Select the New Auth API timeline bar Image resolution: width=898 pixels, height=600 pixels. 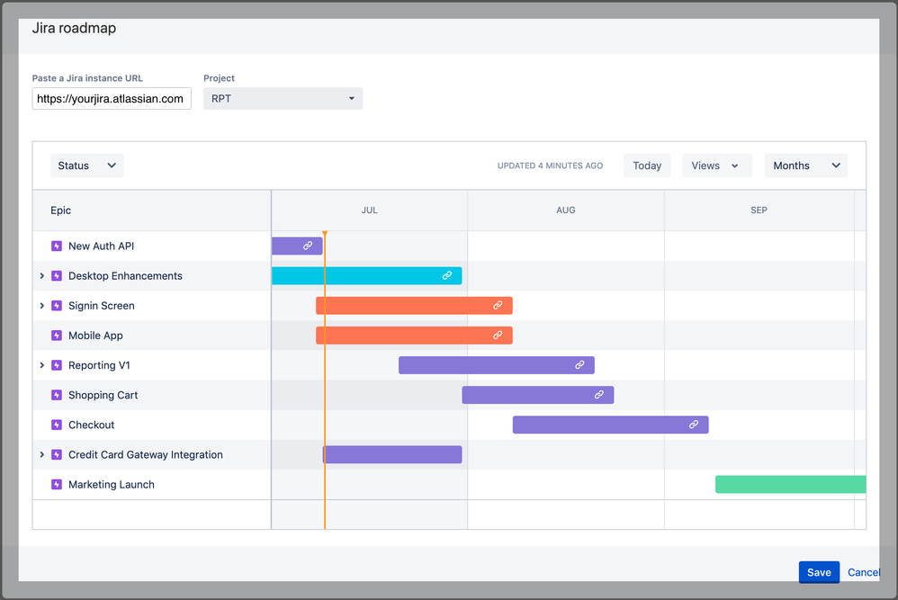click(x=297, y=246)
